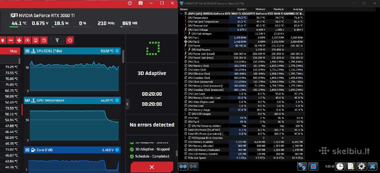Open HWiNFO remote network monitoring icon
The width and height of the screenshot is (380, 173).
pyautogui.click(x=302, y=166)
